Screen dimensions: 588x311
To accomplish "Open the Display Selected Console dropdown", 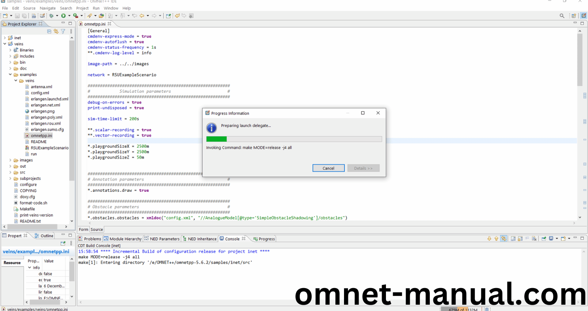I will tap(557, 238).
